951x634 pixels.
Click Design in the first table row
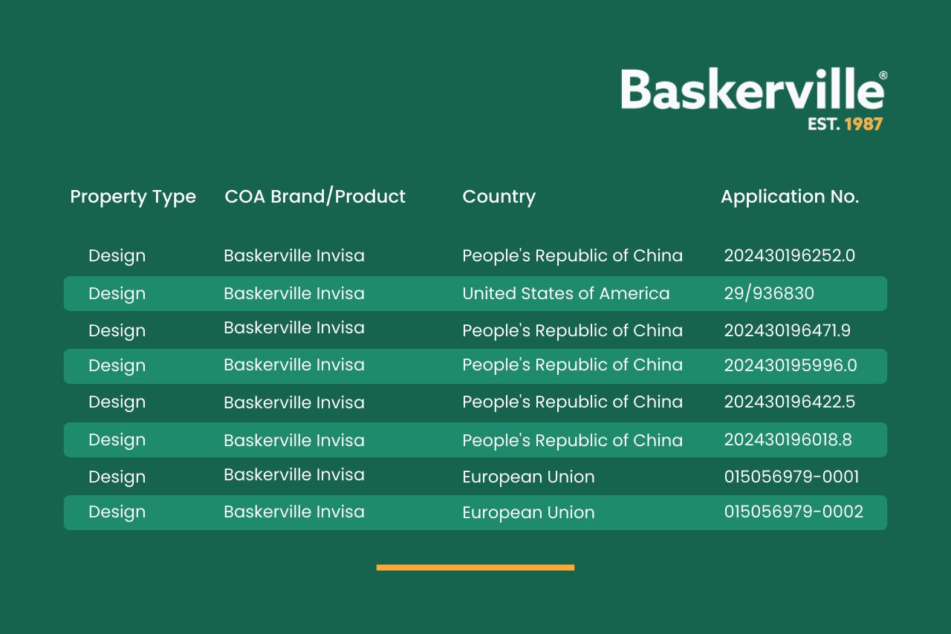(x=117, y=255)
